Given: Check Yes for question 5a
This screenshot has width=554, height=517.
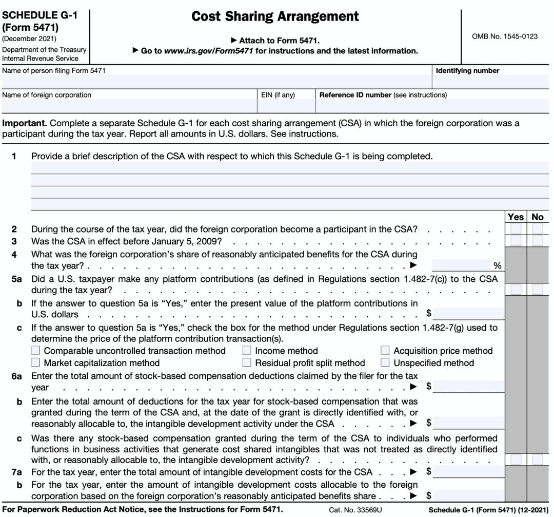Looking at the screenshot, I should click(x=516, y=289).
